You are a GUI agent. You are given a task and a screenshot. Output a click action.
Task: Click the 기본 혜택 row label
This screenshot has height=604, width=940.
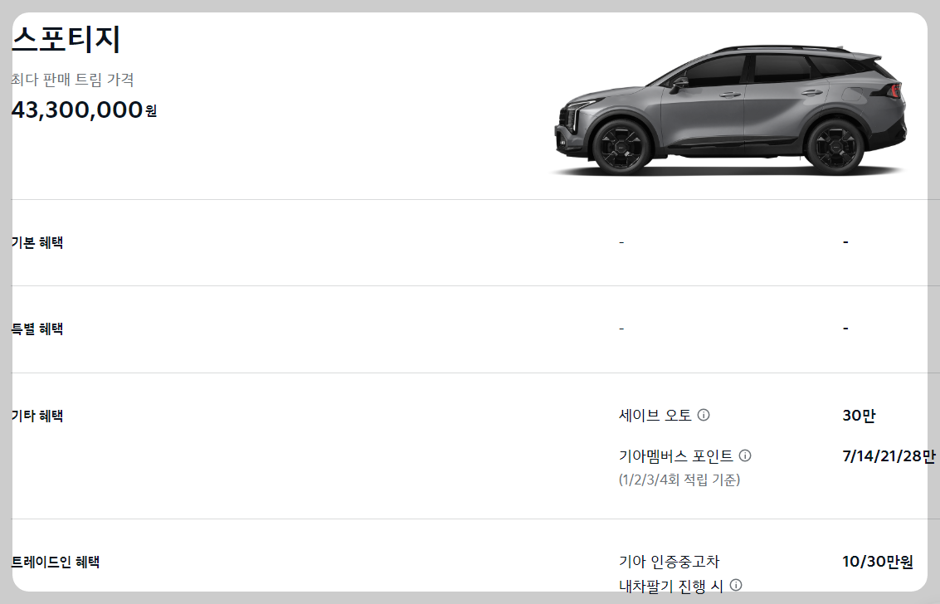pos(37,242)
